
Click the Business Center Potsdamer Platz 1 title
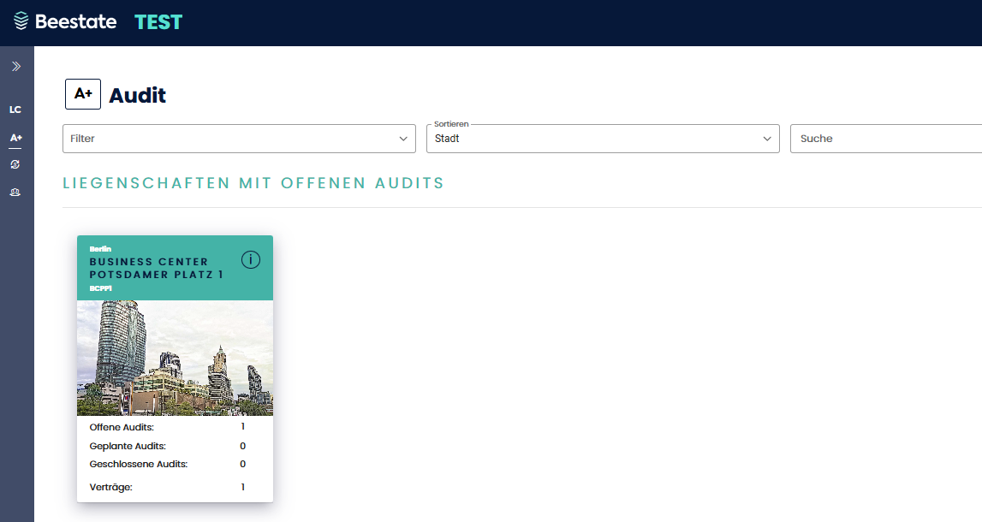tap(156, 268)
